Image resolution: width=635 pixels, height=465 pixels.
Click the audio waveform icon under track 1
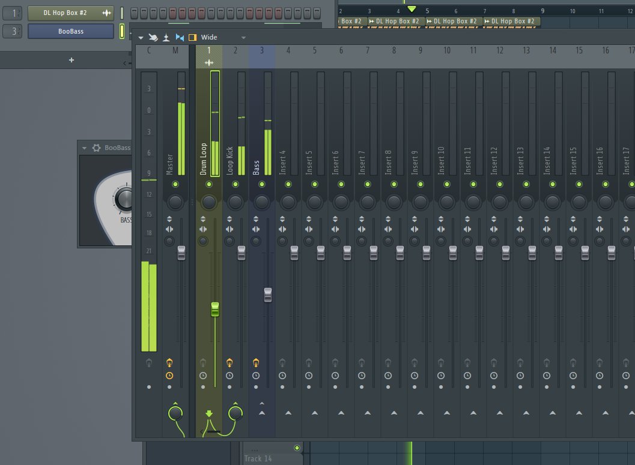click(209, 62)
